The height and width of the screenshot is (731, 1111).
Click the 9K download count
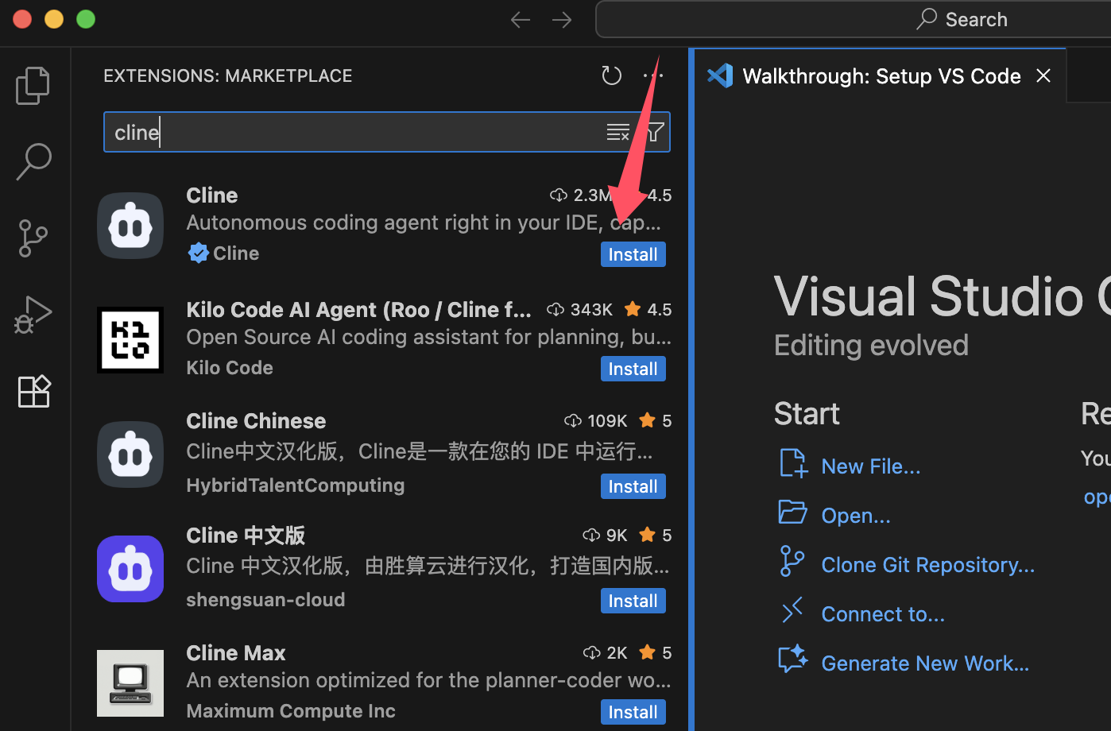pyautogui.click(x=606, y=536)
